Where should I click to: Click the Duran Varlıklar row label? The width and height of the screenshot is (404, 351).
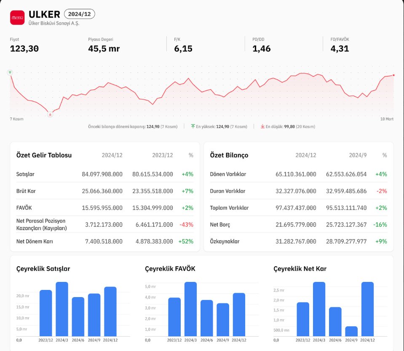point(227,191)
